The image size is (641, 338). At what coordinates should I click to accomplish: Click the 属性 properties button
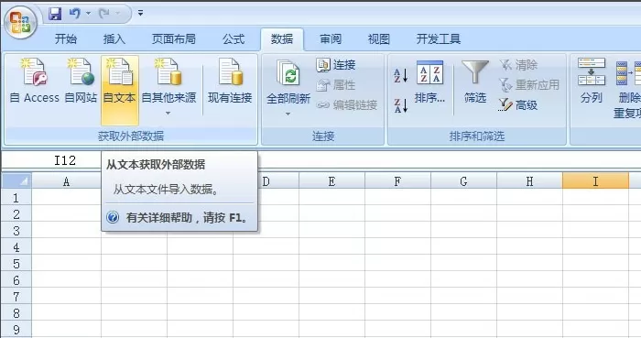tap(336, 85)
